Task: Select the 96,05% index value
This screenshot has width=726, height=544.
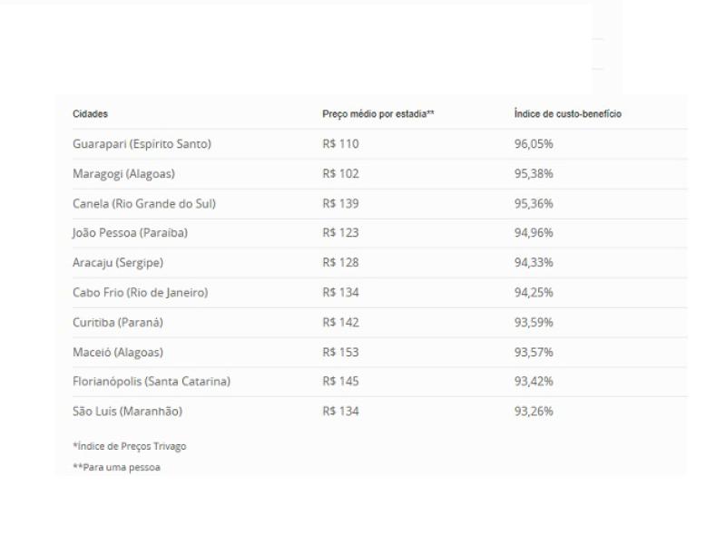Action: coord(534,144)
